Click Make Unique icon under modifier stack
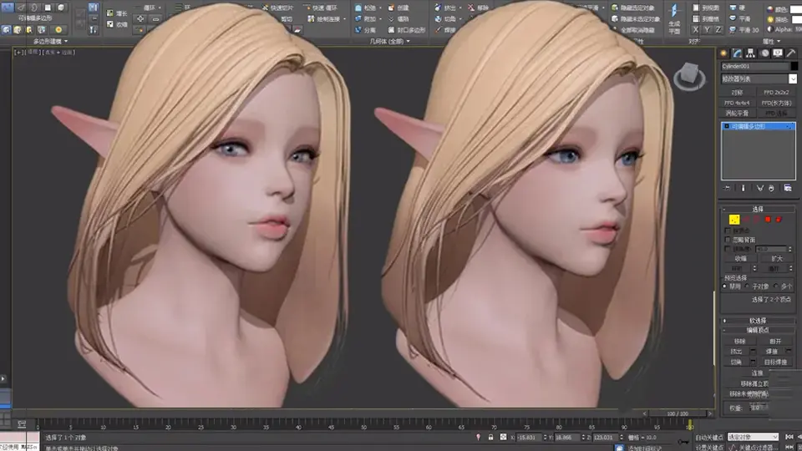 pyautogui.click(x=760, y=188)
